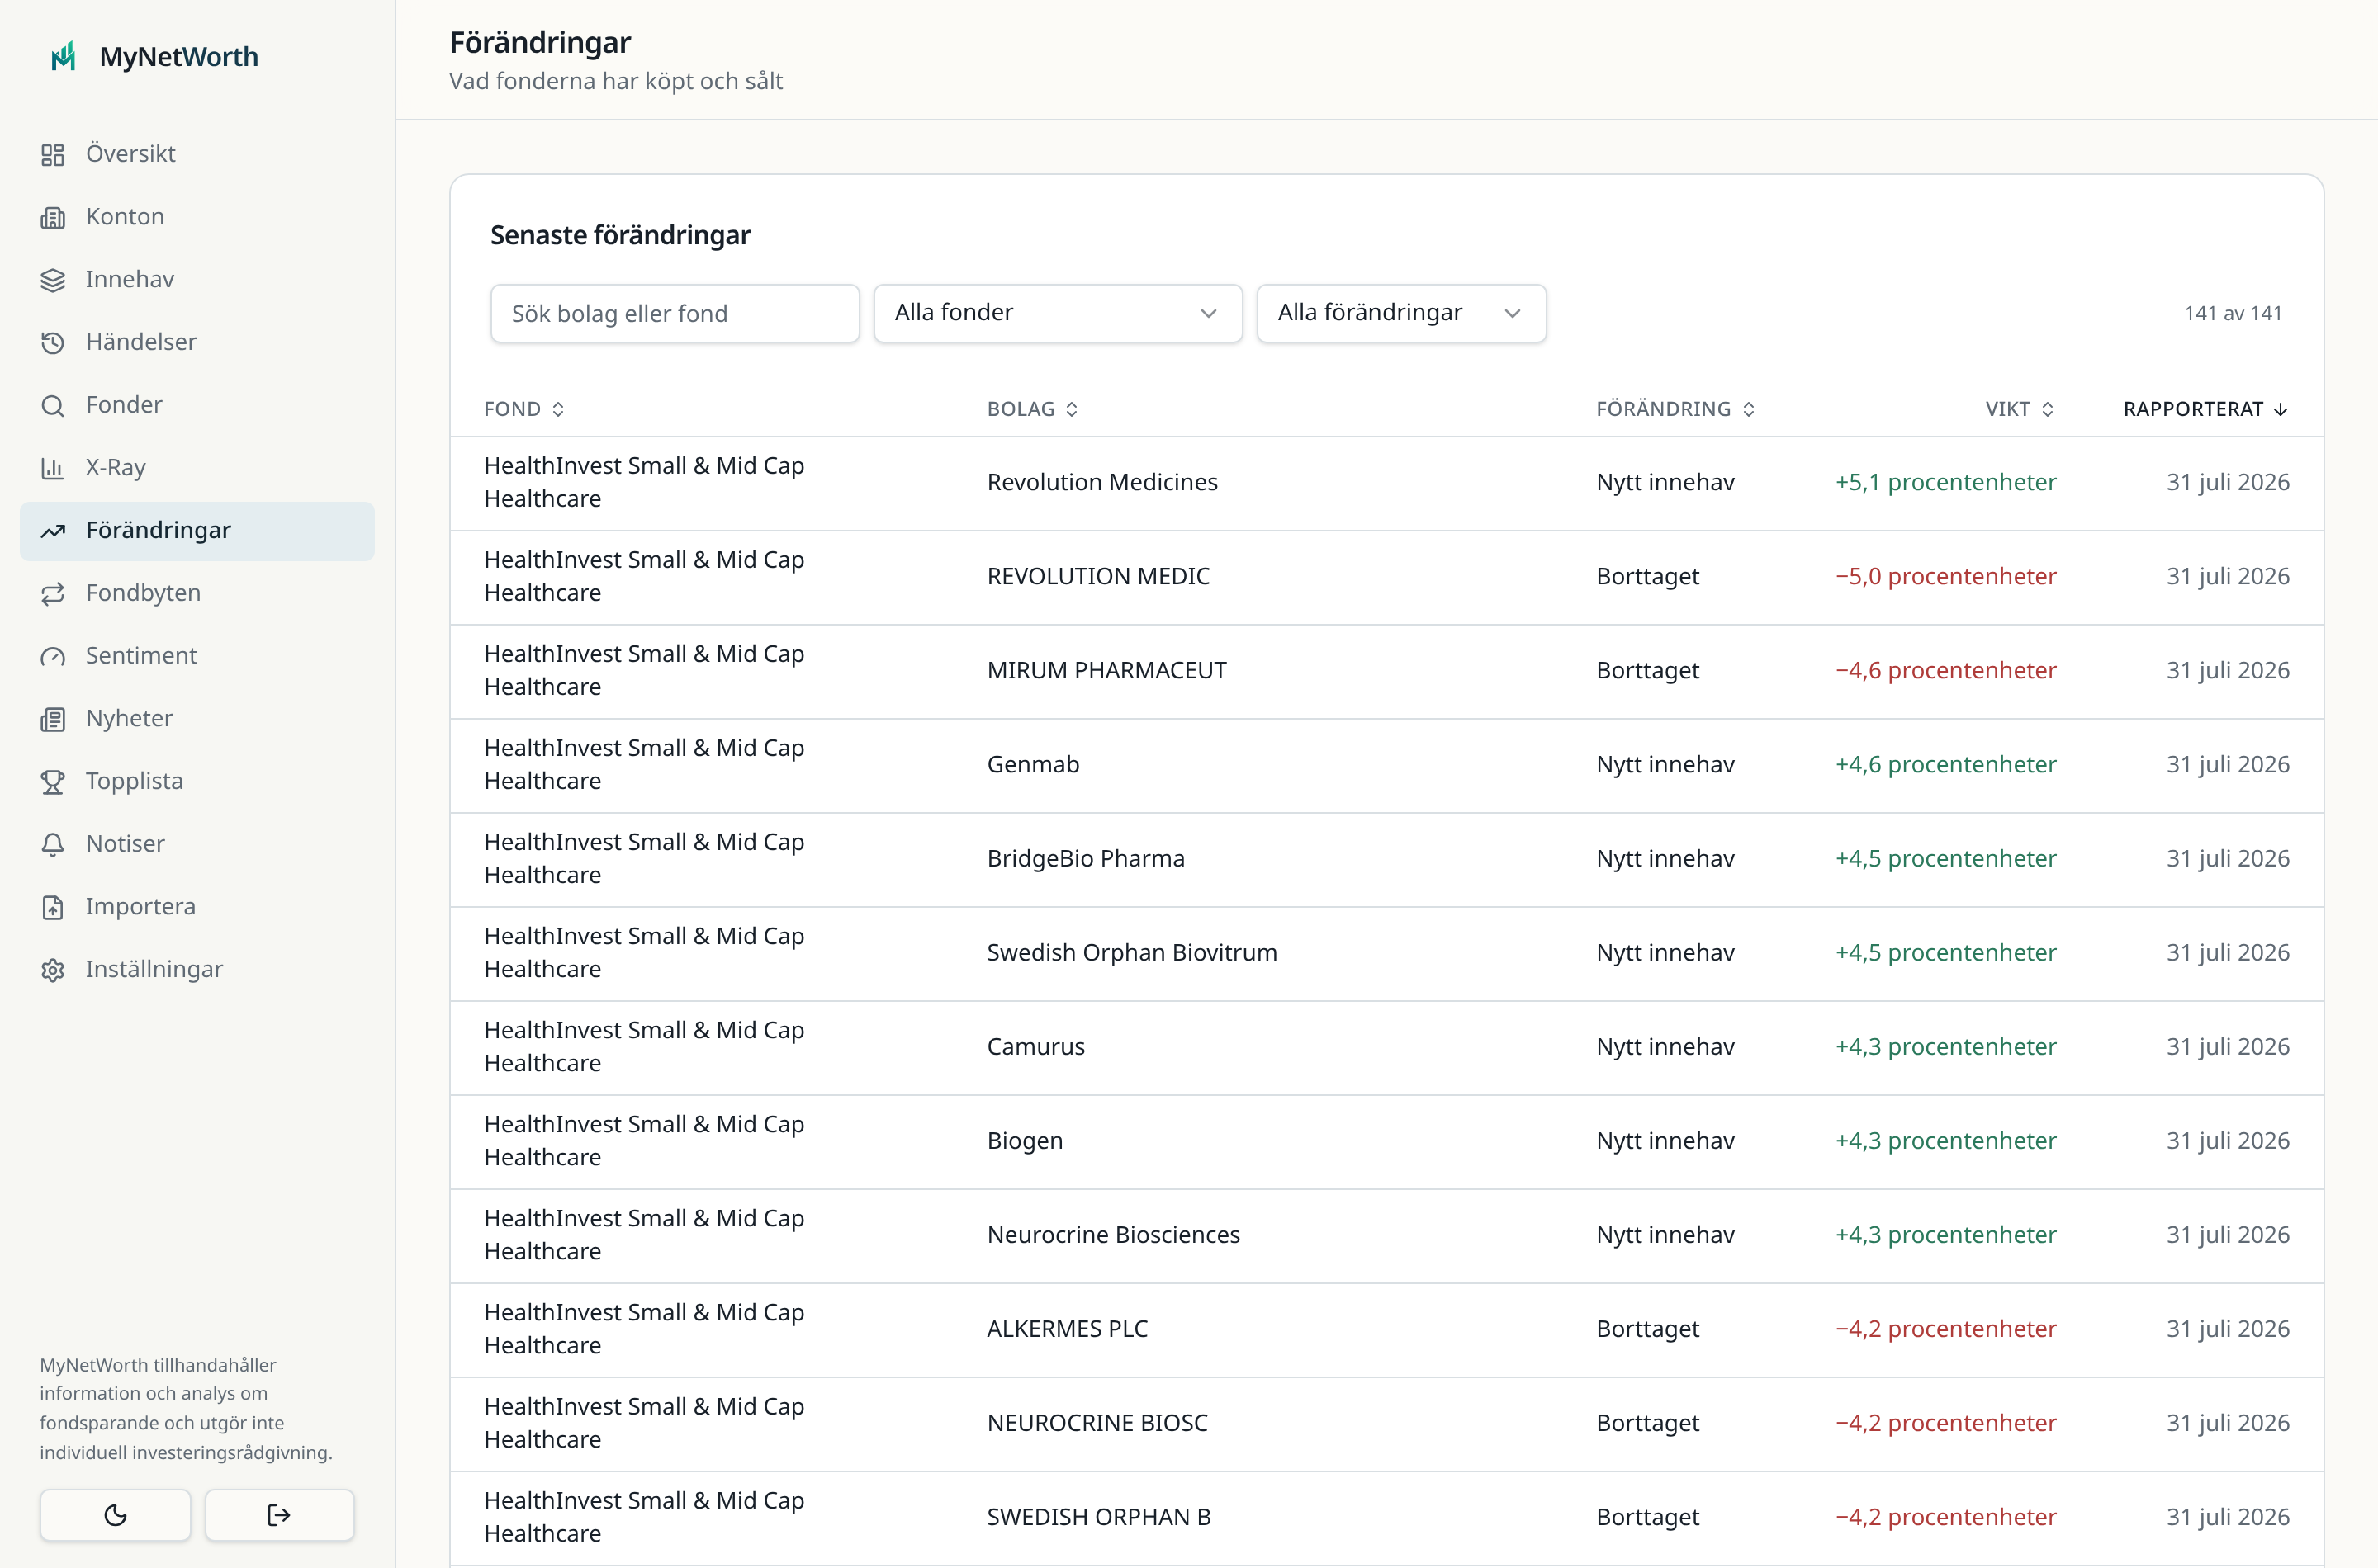Click the Händelser history clock icon

pos(53,343)
